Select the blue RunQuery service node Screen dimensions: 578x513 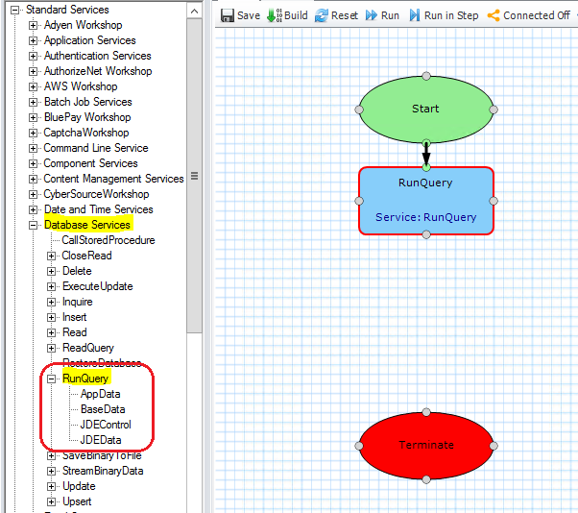click(426, 201)
